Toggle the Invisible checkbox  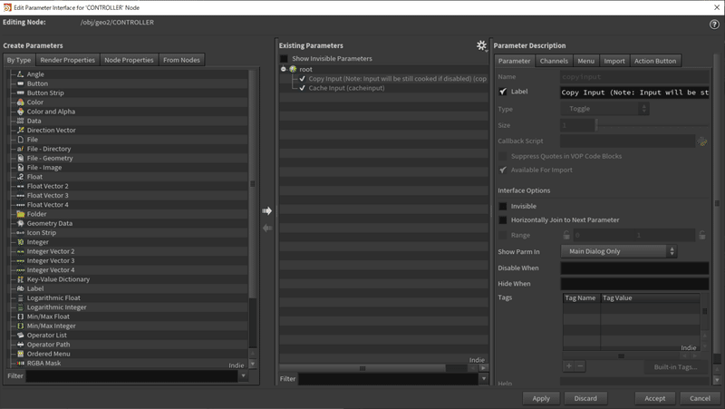[x=503, y=207]
